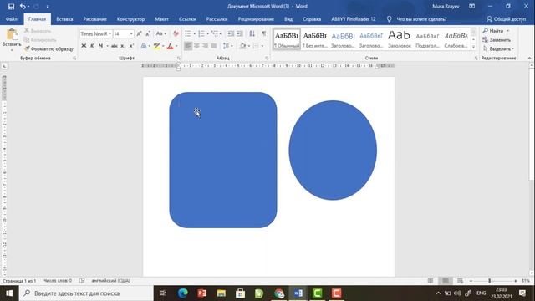
Task: Apply strikethrough formatting
Action: [x=114, y=46]
